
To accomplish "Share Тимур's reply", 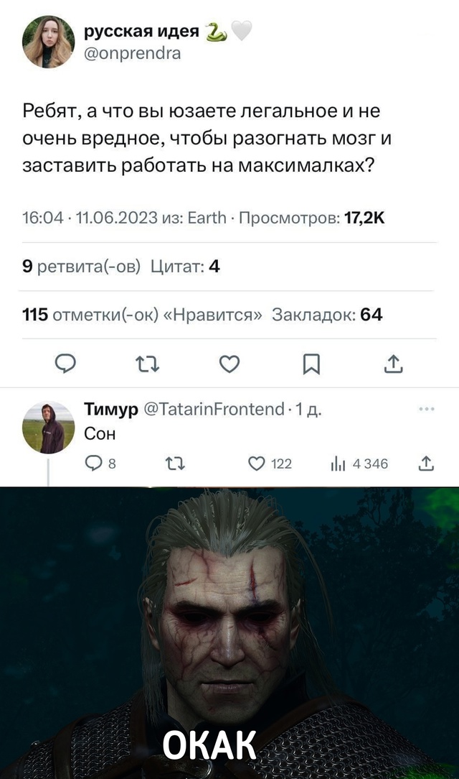I will [x=426, y=464].
